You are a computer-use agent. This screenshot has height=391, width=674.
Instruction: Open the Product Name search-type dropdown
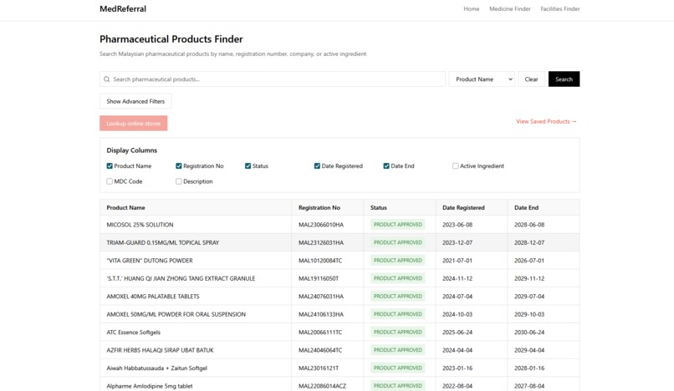[482, 79]
